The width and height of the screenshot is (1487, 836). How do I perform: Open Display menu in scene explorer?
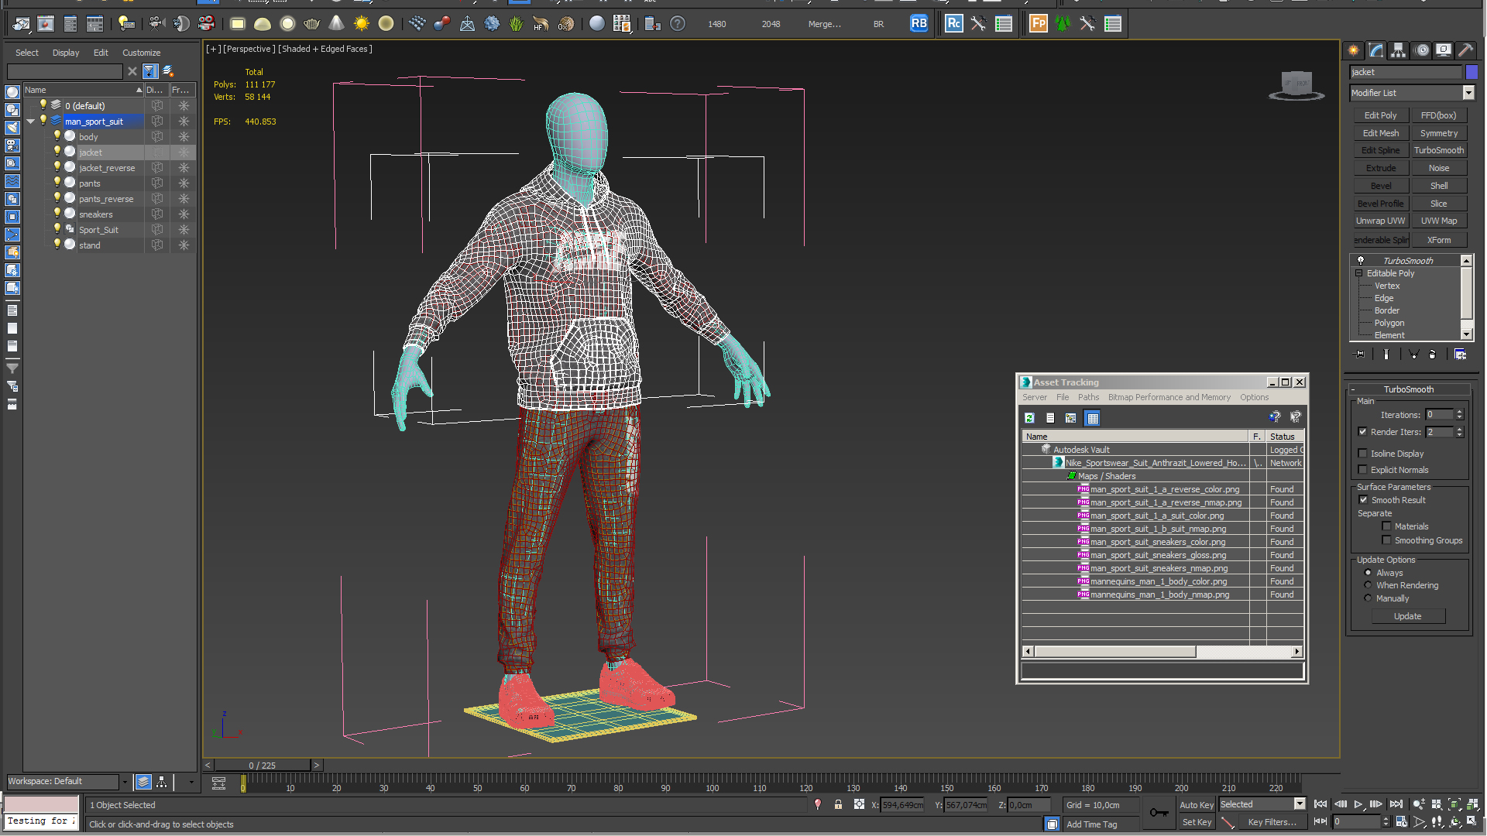coord(66,53)
